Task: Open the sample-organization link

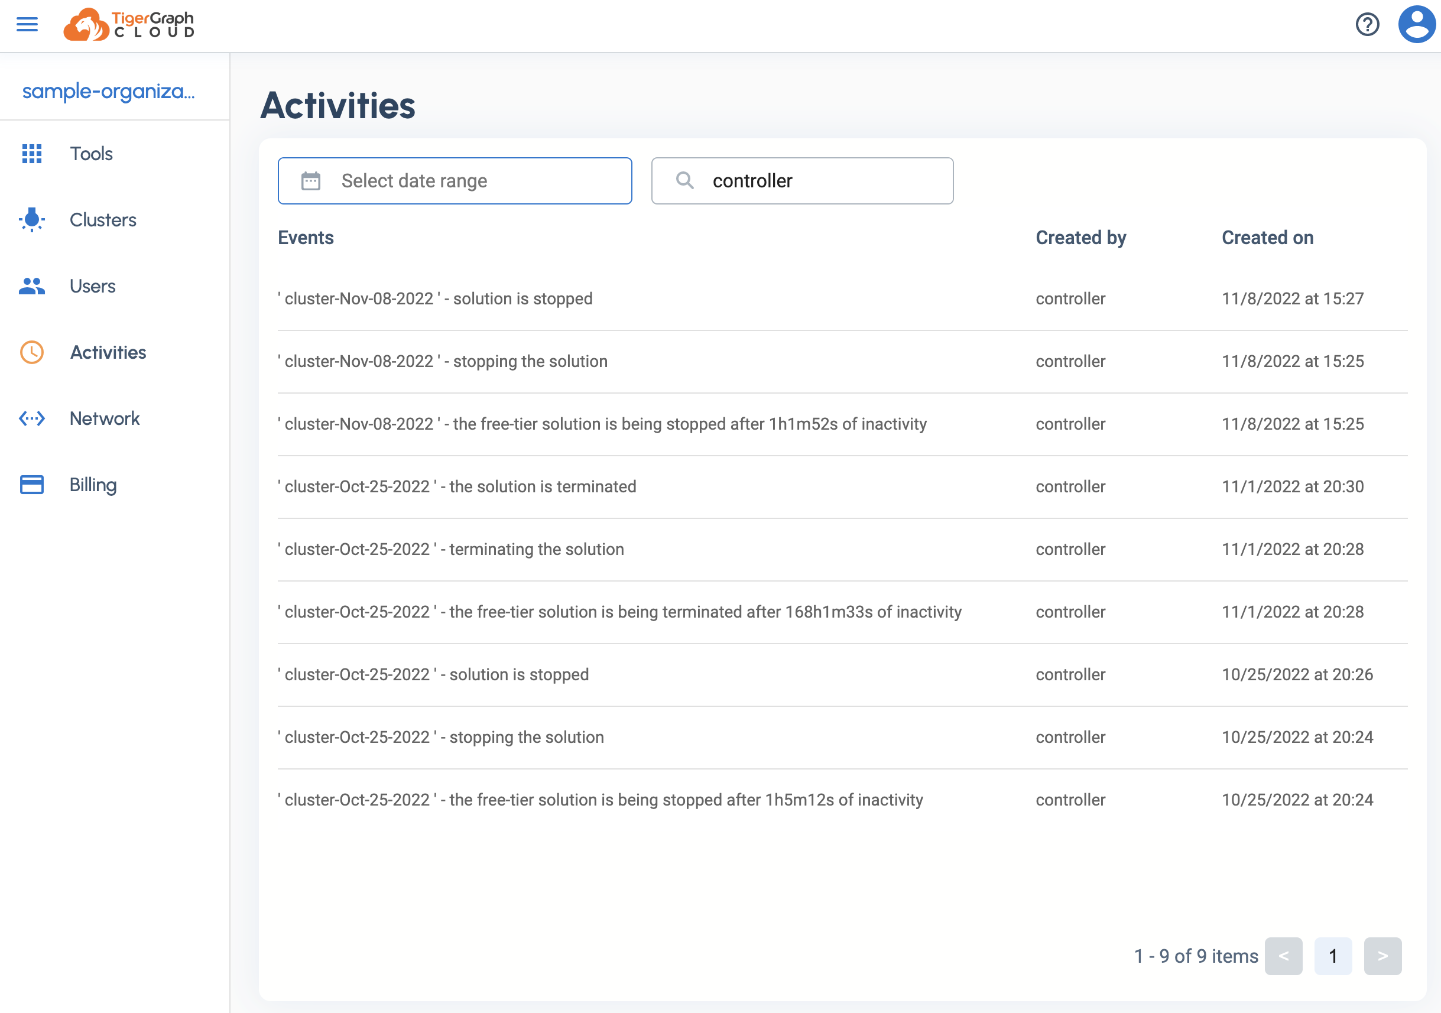Action: coord(108,92)
